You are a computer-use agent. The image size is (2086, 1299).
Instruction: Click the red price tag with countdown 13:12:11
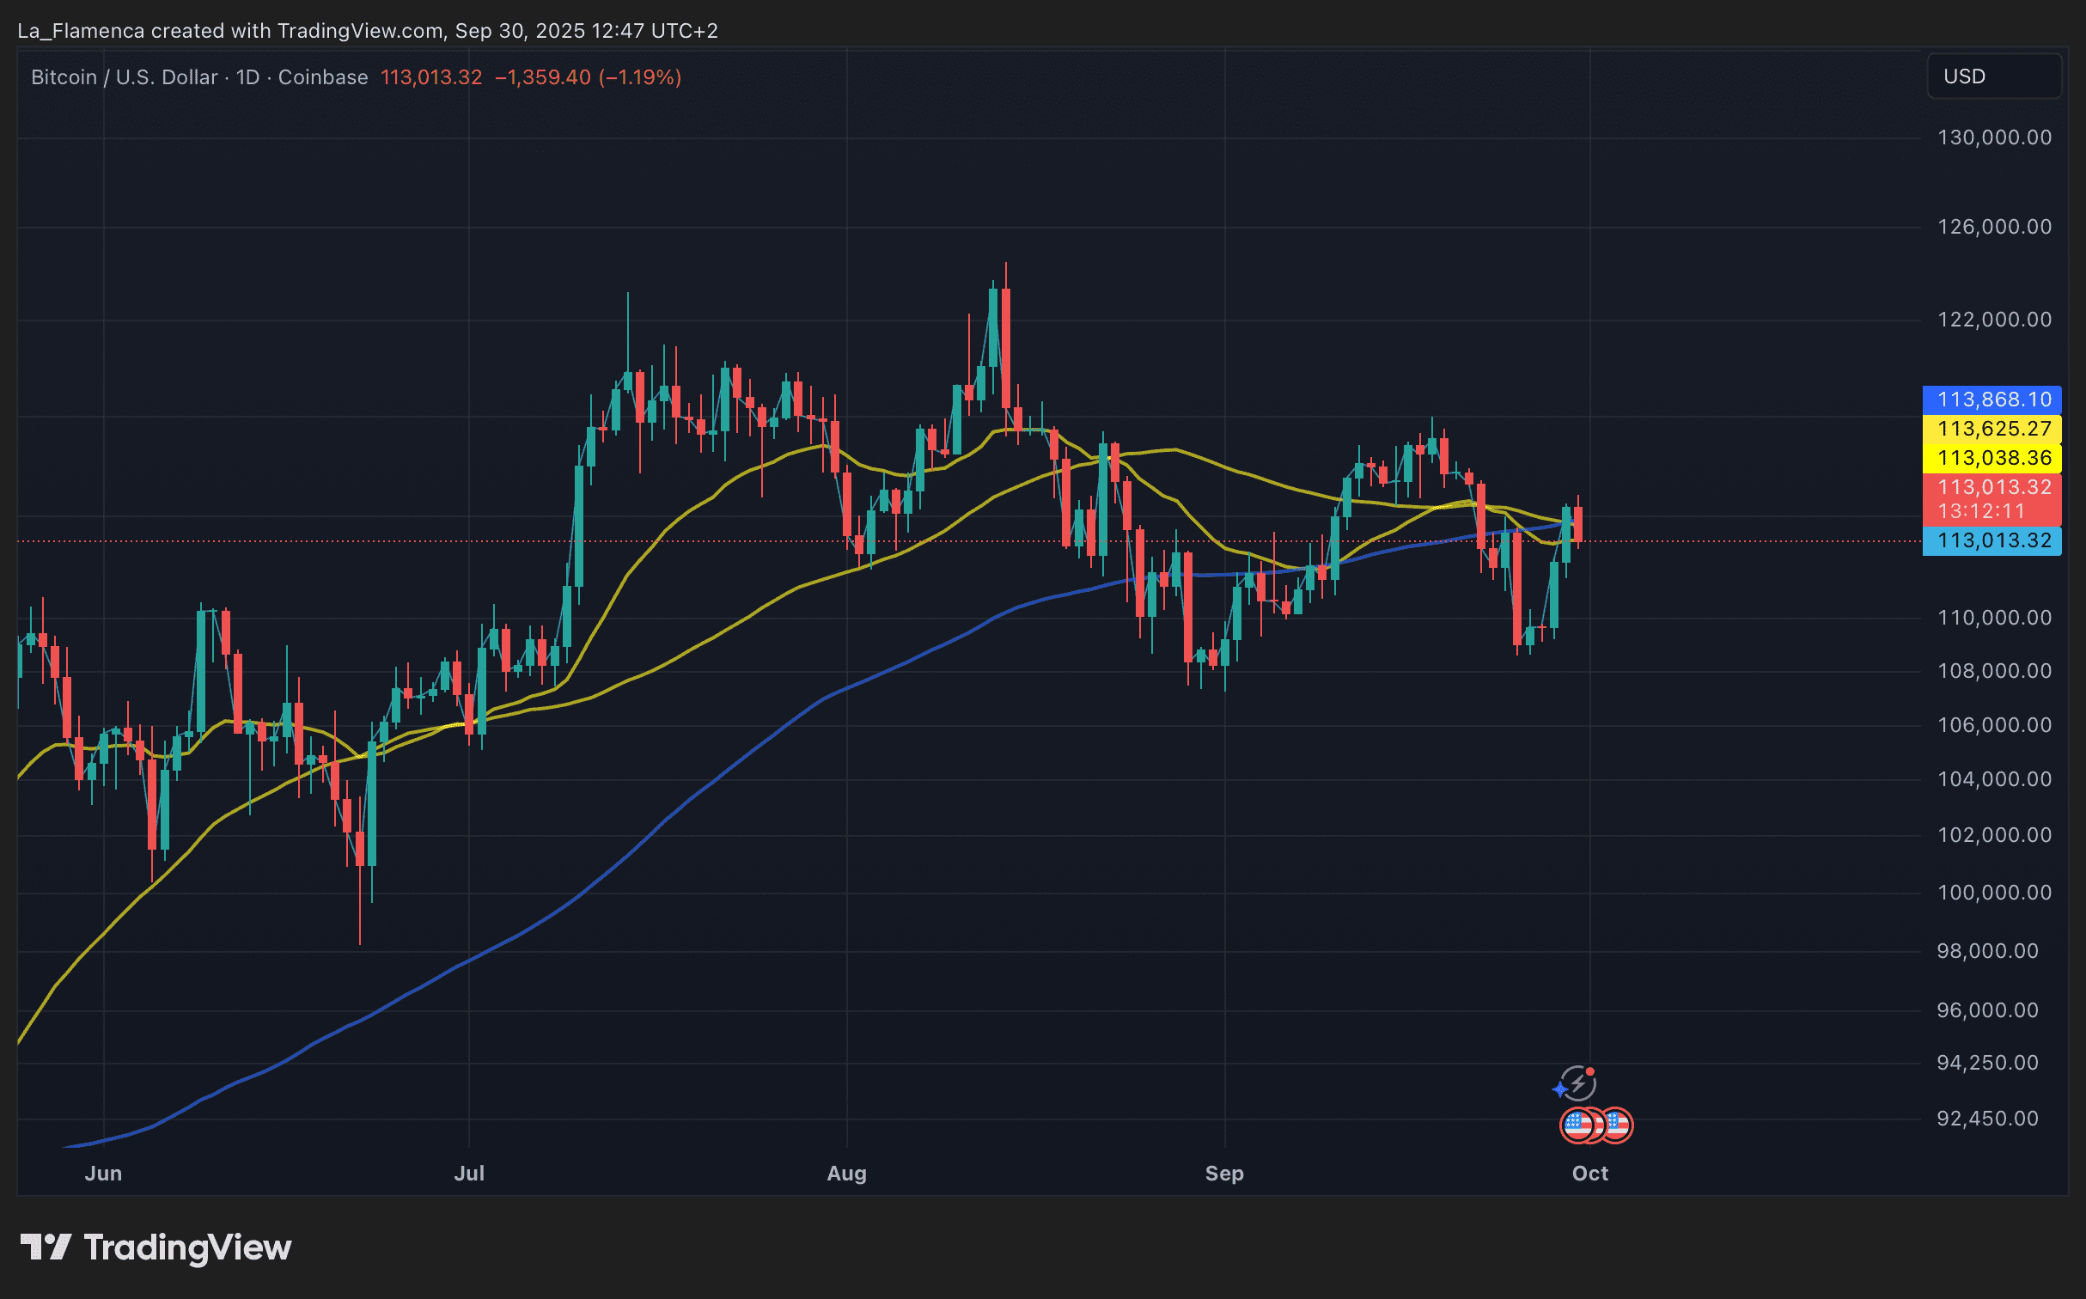pyautogui.click(x=1991, y=499)
